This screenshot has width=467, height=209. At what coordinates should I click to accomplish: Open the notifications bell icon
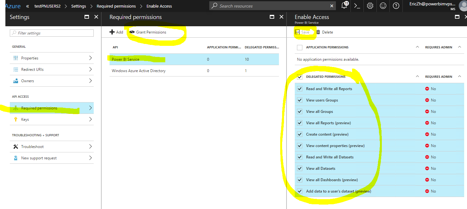pos(344,6)
